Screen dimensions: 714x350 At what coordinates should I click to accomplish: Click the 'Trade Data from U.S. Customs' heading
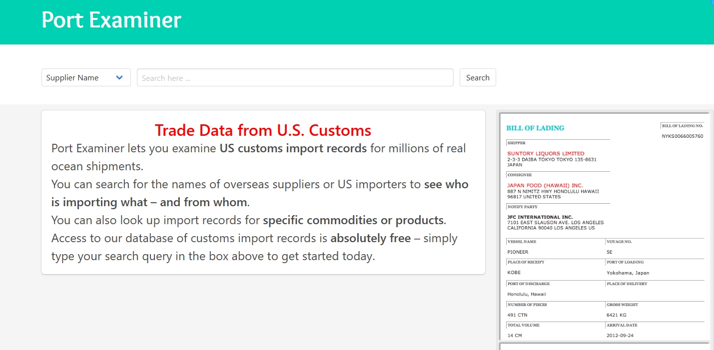click(263, 130)
